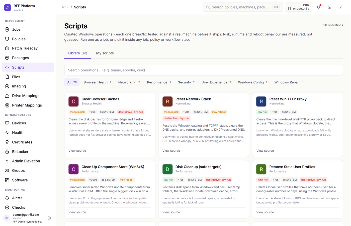Click the global search policies box
Viewport: 351px width, 226px height.
click(243, 7)
